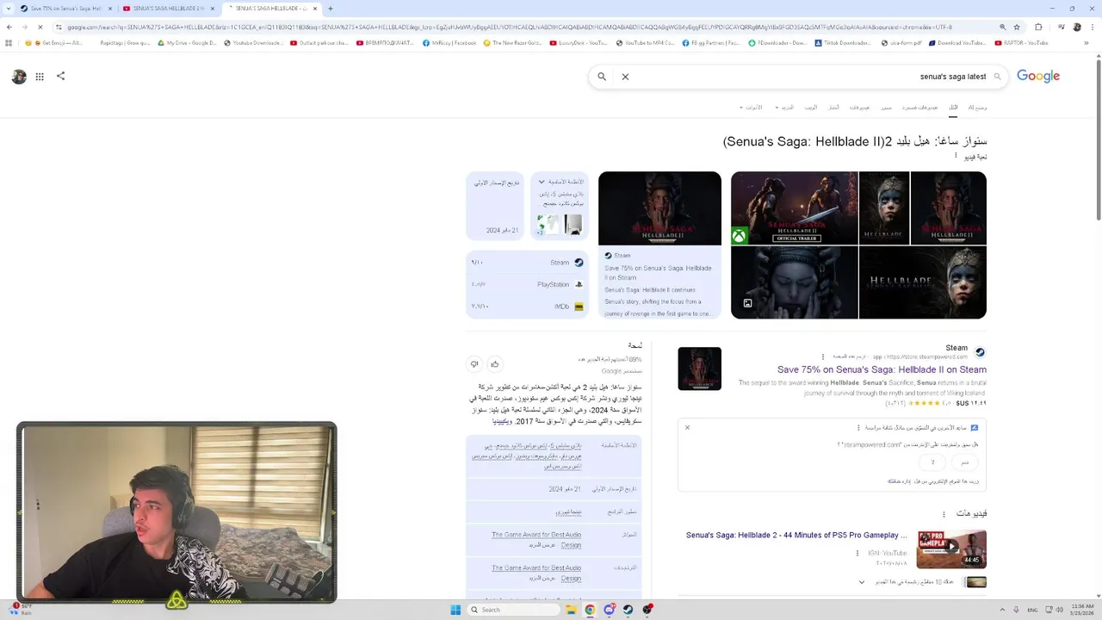Open the PlayStation rating row

pyautogui.click(x=528, y=284)
